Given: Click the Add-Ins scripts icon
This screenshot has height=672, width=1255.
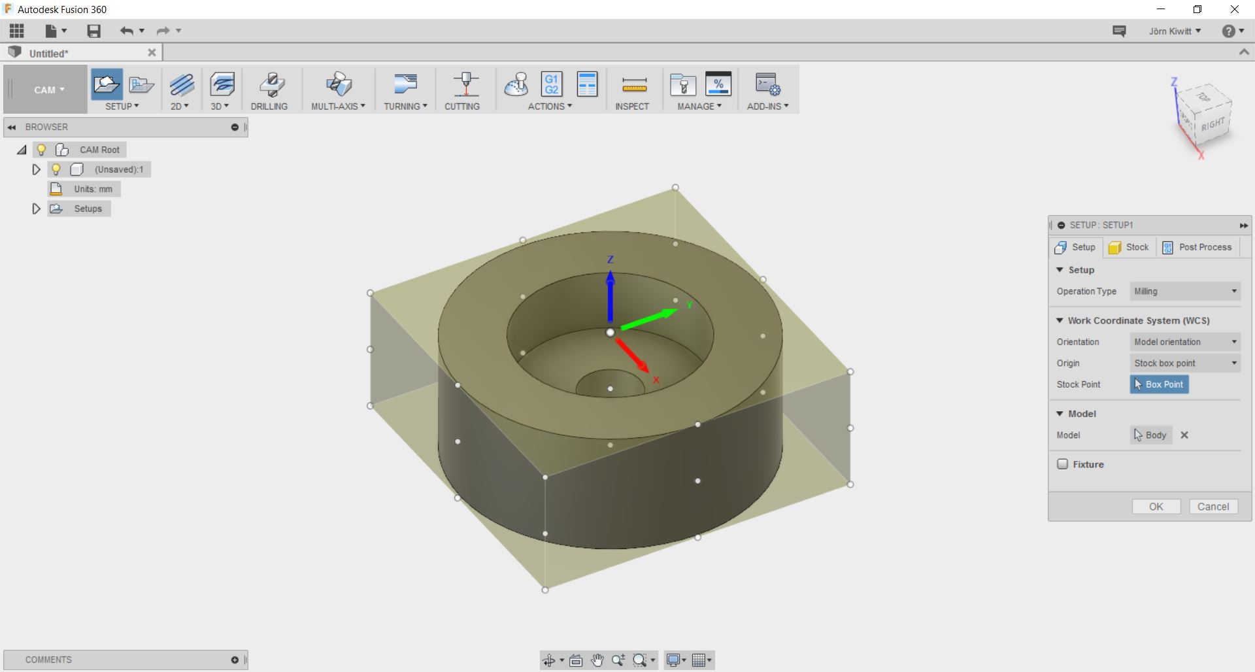Looking at the screenshot, I should (767, 84).
